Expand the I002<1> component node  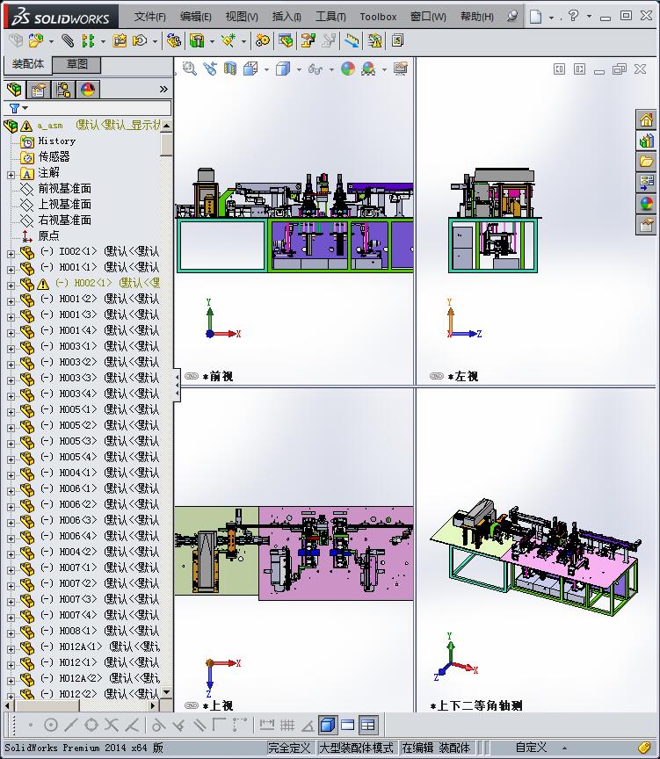tap(11, 254)
